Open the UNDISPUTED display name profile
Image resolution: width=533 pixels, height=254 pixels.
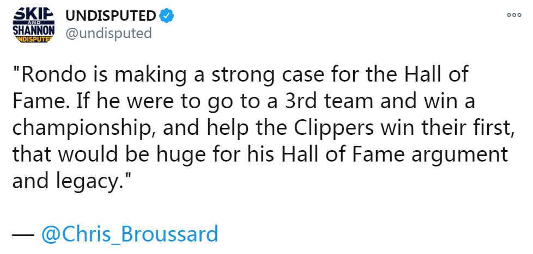[111, 16]
